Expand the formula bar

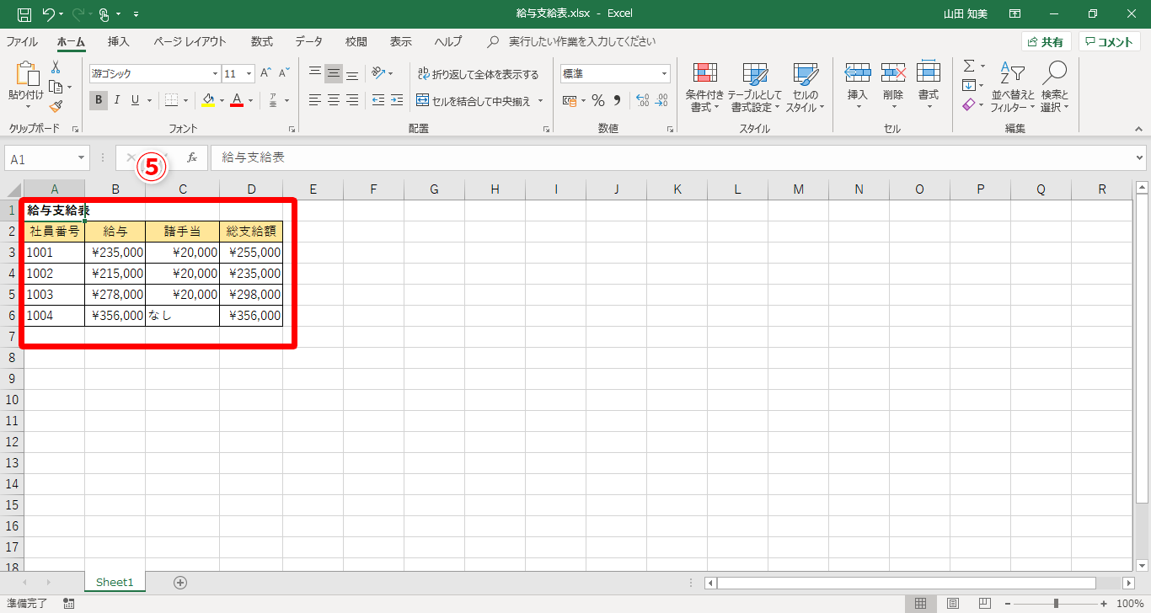[x=1140, y=157]
